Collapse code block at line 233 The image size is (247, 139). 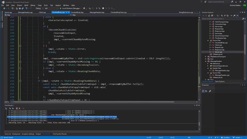click(20, 81)
